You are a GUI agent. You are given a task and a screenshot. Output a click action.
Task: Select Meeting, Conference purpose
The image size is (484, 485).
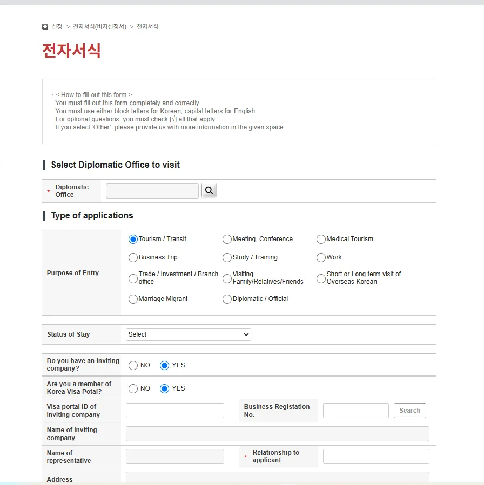click(x=227, y=240)
